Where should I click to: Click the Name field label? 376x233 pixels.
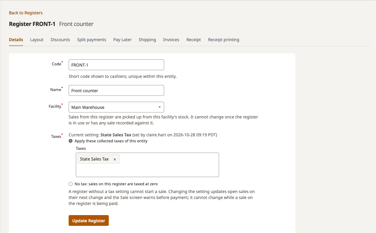(56, 90)
